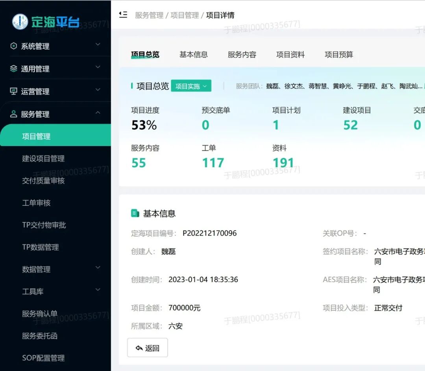425x371 pixels.
Task: Open the 项目预算 tab
Action: point(339,55)
